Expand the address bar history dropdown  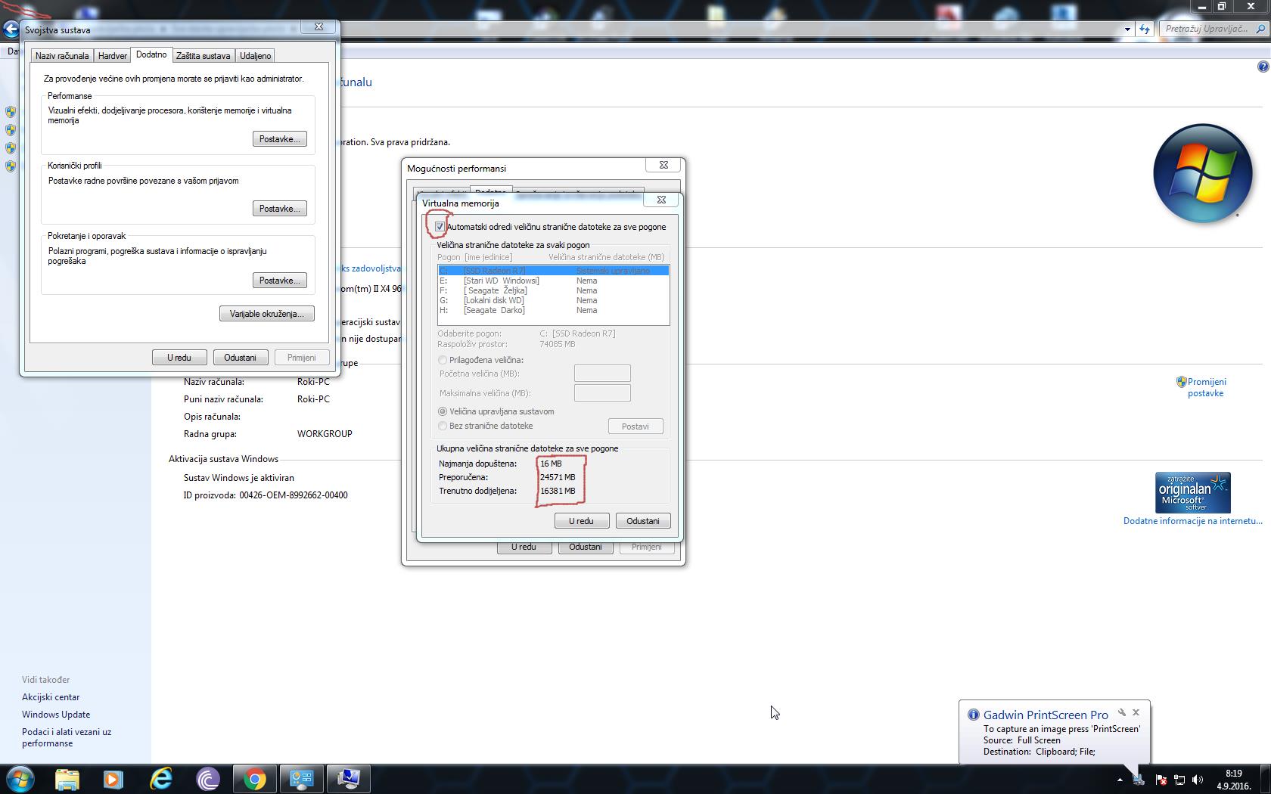[x=1127, y=29]
